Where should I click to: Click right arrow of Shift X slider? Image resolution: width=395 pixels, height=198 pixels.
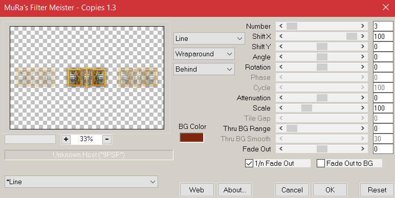coord(362,36)
